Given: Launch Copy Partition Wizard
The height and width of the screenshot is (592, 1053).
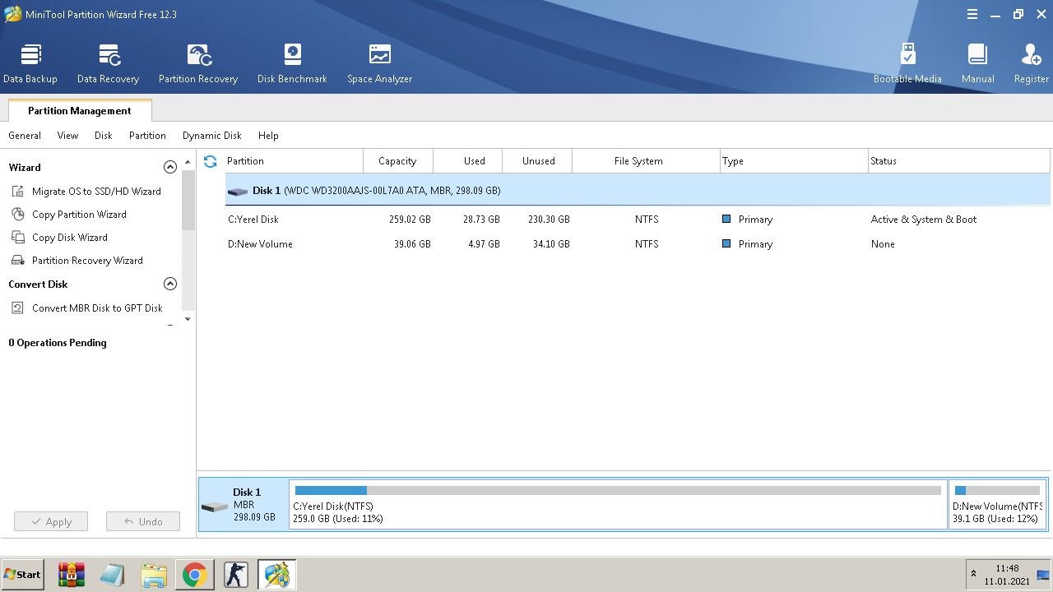Looking at the screenshot, I should point(79,215).
